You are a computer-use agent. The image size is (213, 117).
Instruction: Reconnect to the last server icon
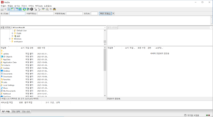click(39, 9)
